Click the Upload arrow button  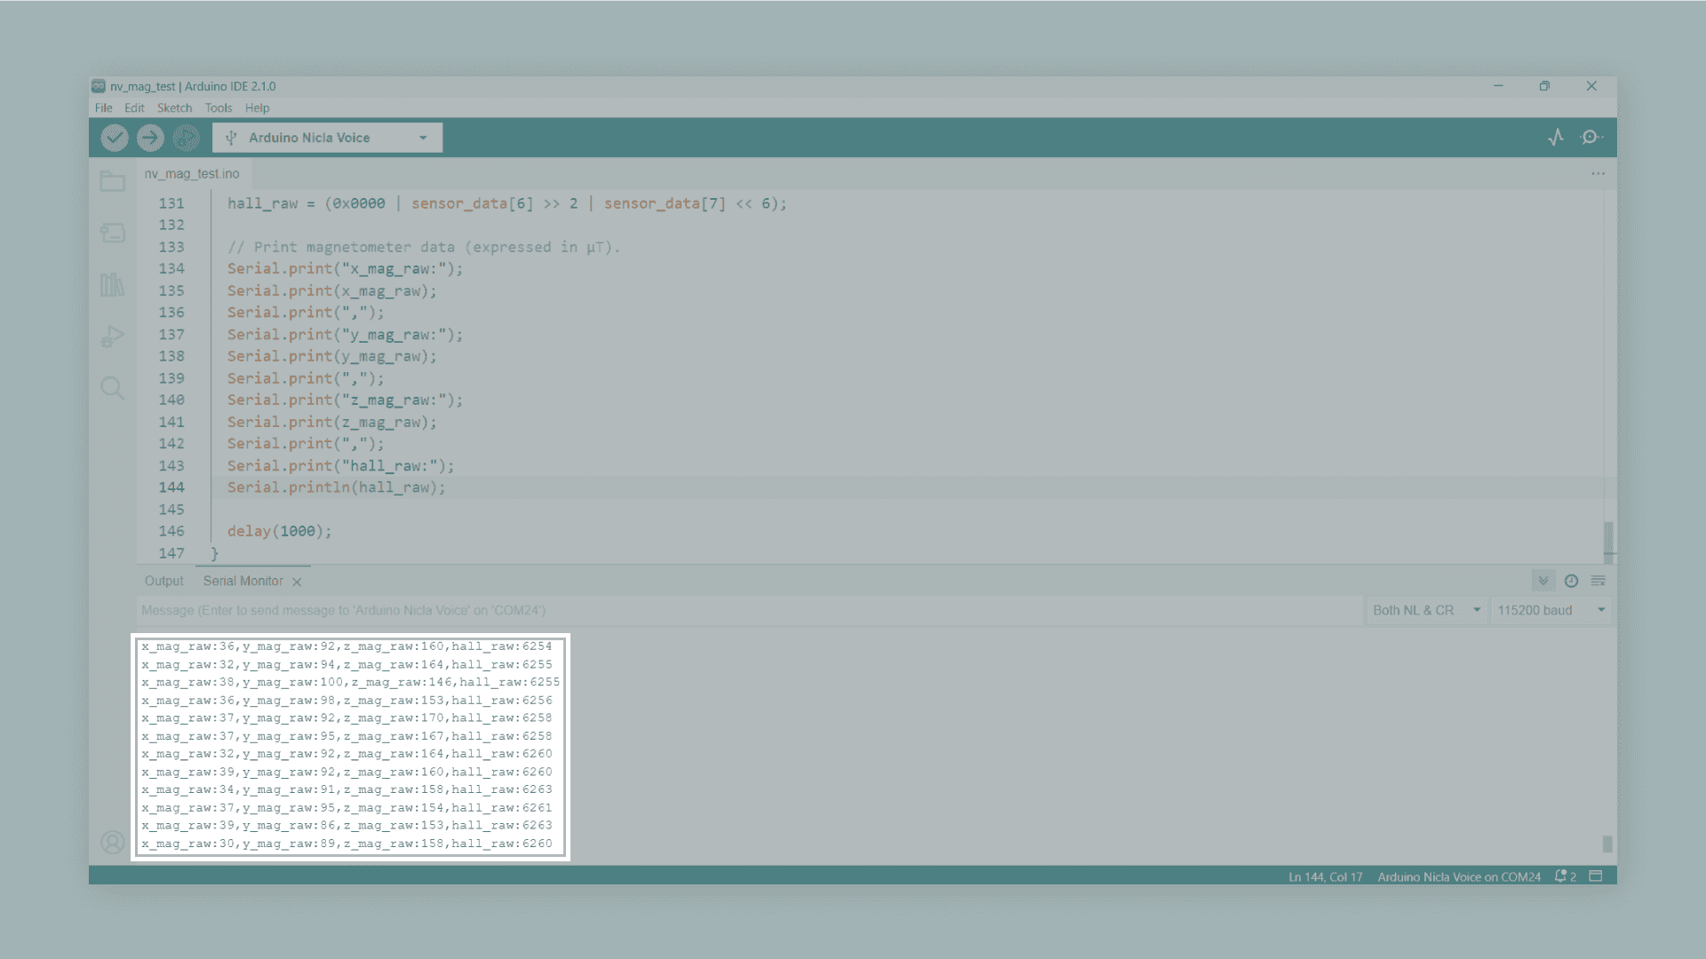[150, 138]
